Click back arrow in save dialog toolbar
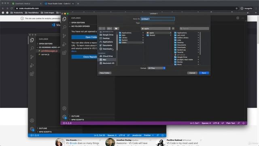The width and height of the screenshot is (259, 146). 100,29
